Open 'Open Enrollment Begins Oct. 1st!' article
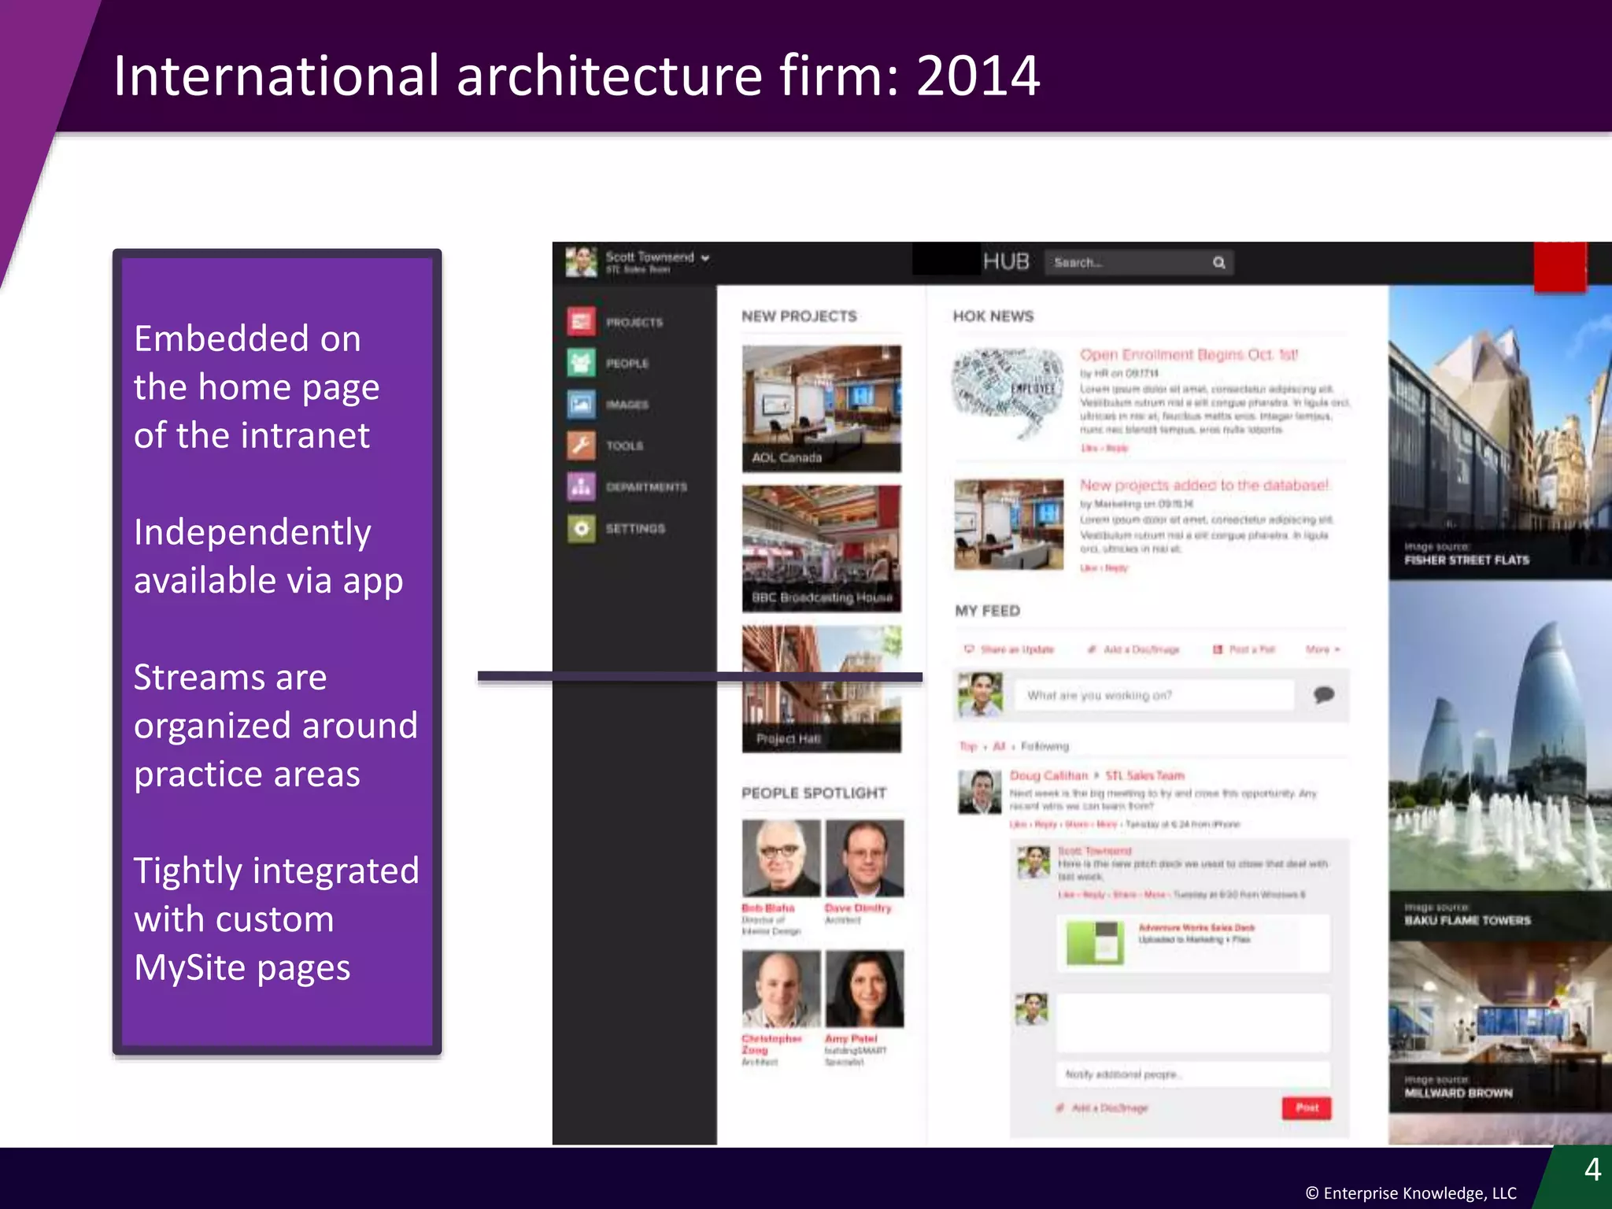 1189,355
